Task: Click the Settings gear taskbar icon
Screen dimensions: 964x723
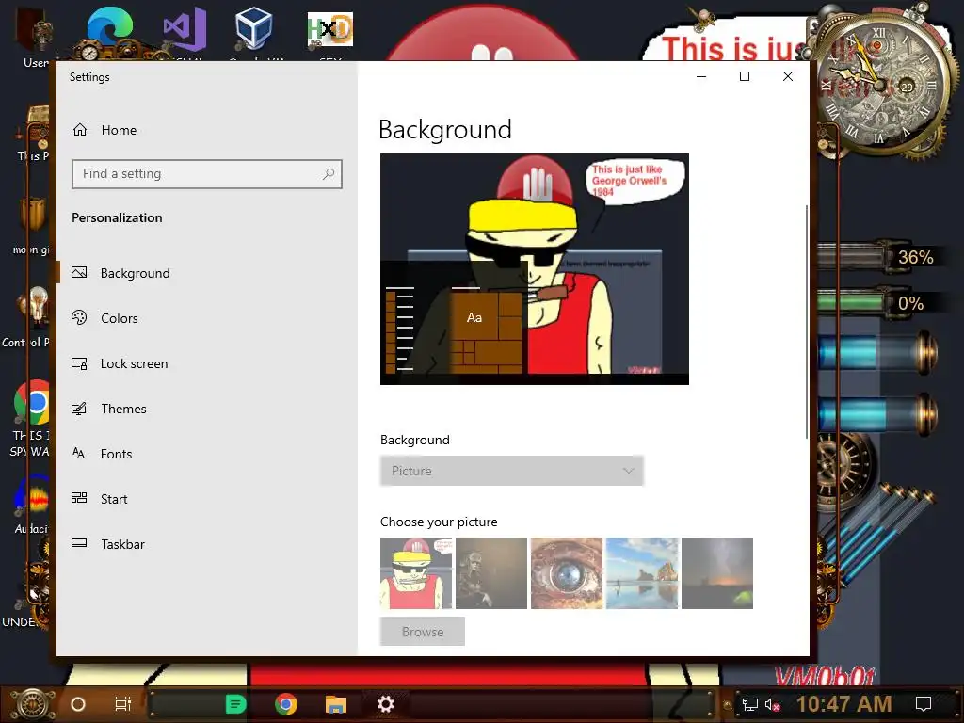Action: 385,704
